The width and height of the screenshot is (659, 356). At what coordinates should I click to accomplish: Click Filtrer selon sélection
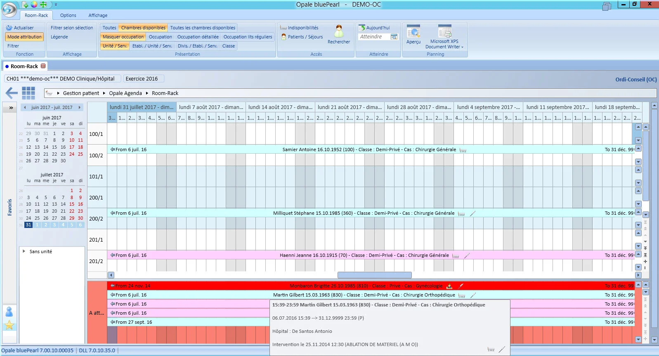coord(72,28)
